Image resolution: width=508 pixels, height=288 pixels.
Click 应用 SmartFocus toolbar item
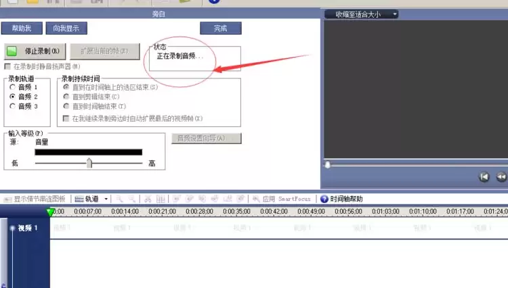point(282,199)
